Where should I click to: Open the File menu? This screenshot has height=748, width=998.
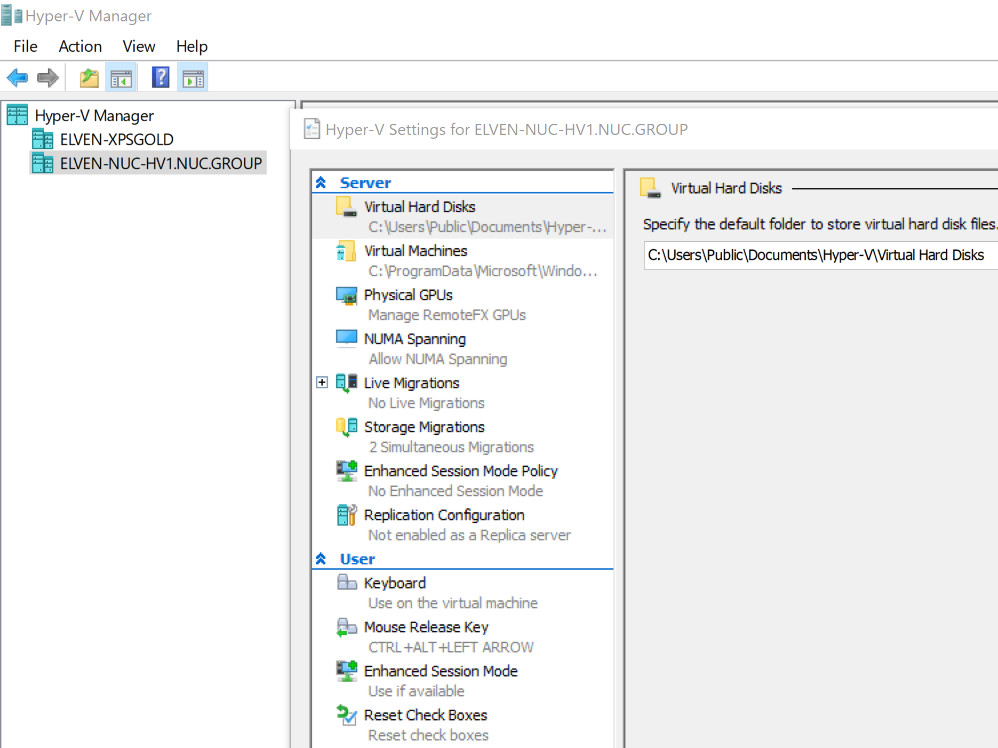pyautogui.click(x=26, y=46)
